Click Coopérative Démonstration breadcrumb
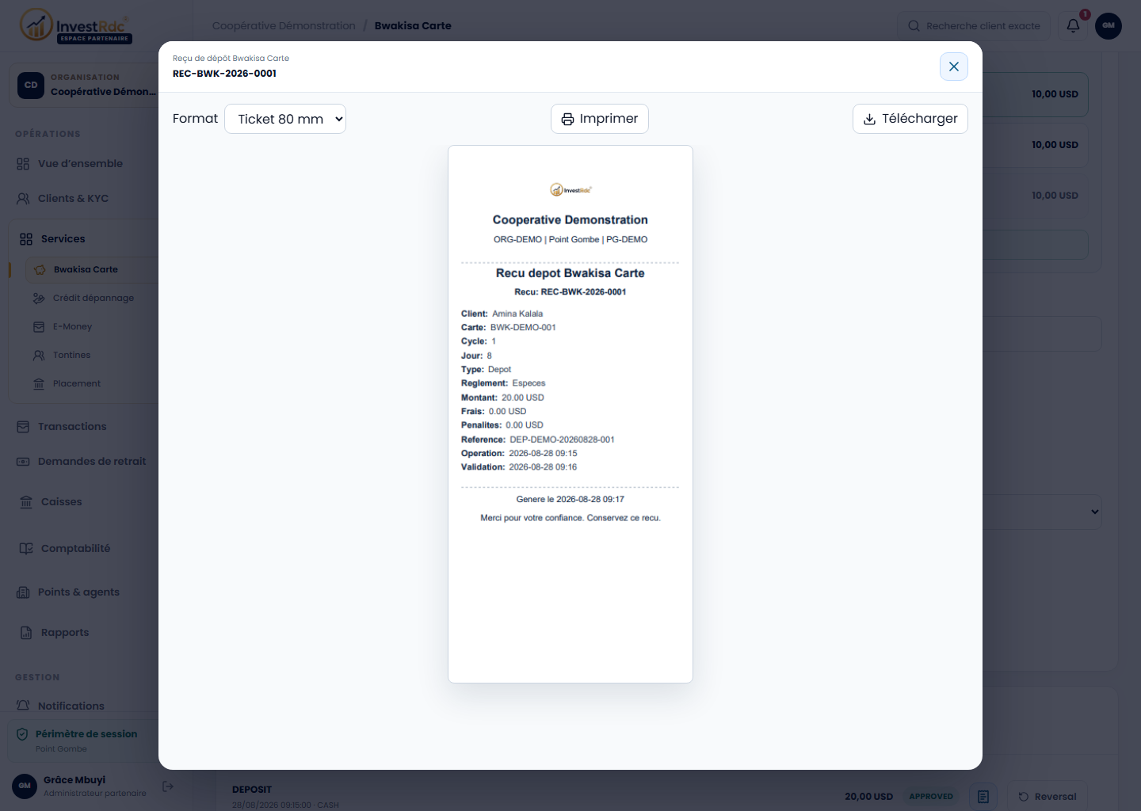This screenshot has width=1141, height=811. (x=284, y=25)
